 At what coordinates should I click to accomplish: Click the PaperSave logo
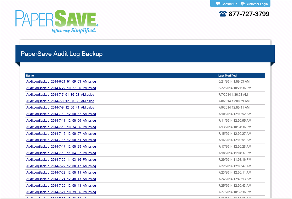[x=57, y=21]
